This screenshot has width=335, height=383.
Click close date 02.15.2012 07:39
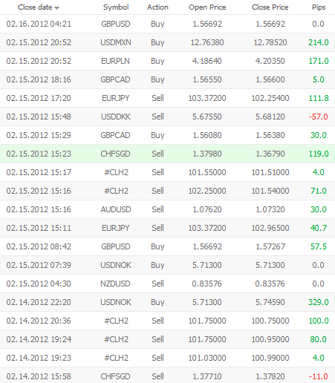coord(39,265)
